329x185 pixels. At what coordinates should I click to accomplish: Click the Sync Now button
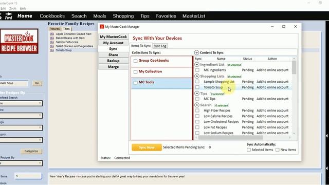tap(147, 147)
